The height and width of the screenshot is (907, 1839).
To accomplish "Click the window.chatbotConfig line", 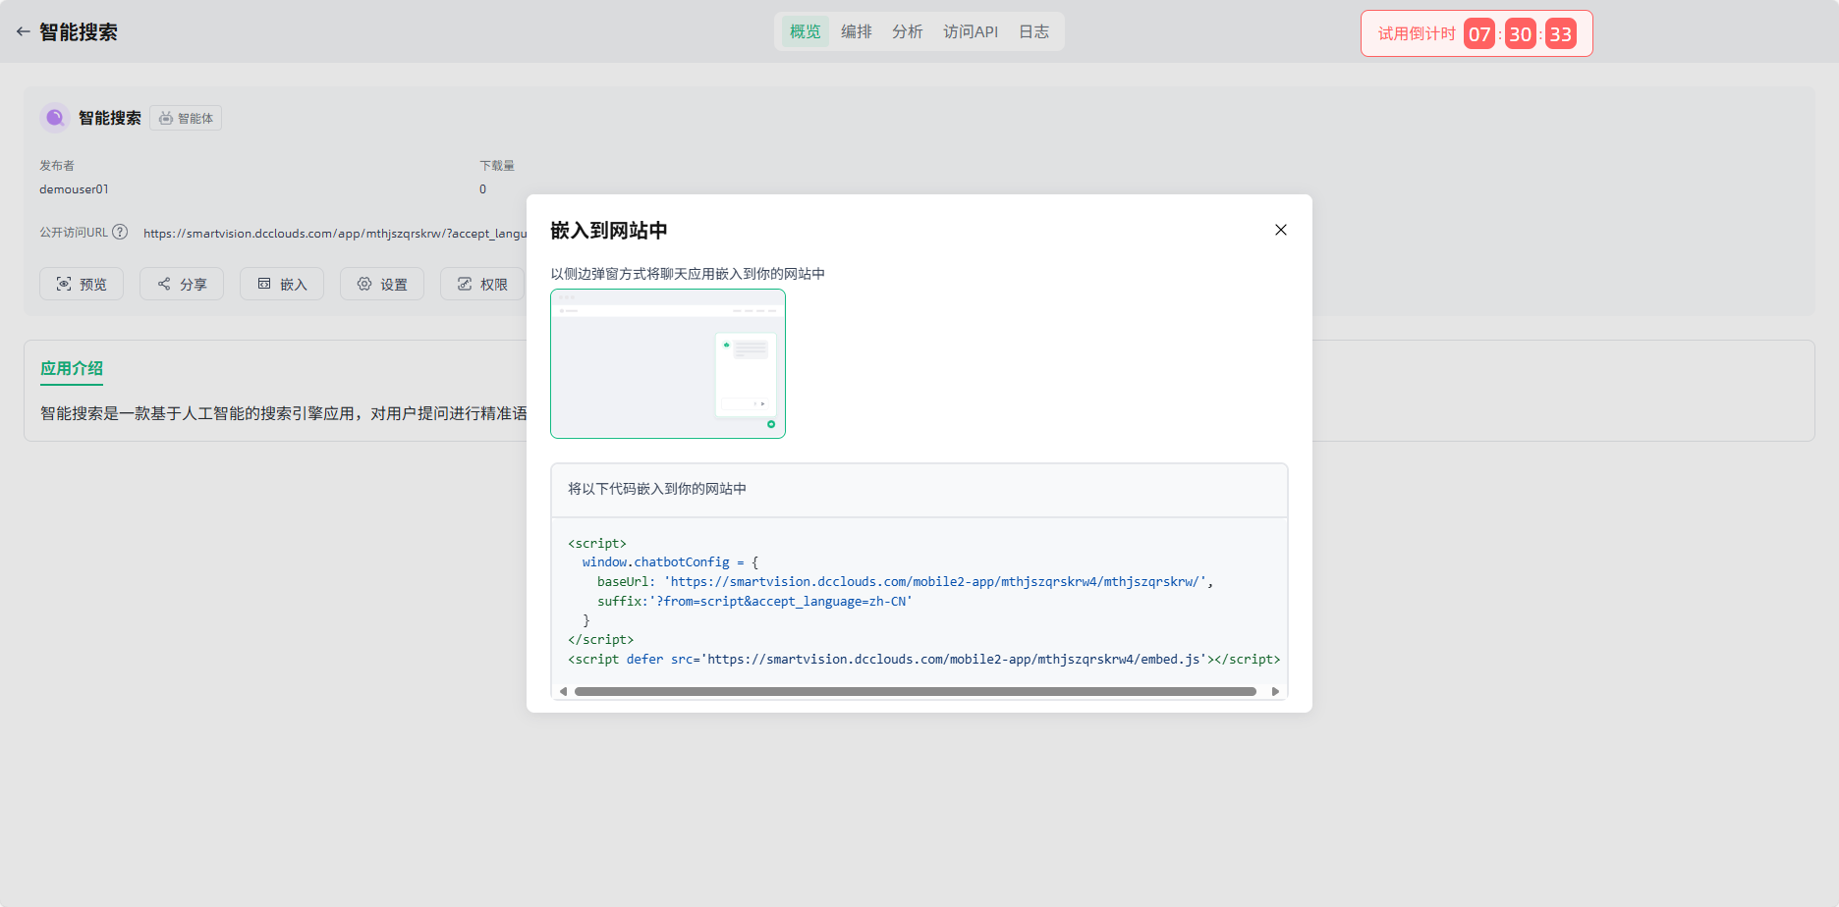I will point(670,561).
